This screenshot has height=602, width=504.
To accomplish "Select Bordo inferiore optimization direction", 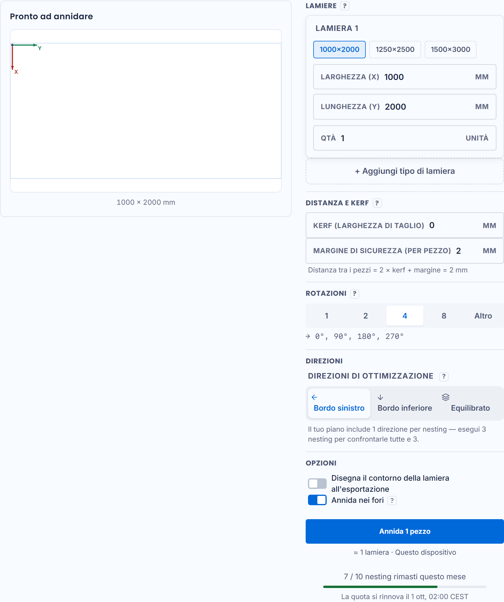I will coord(405,403).
